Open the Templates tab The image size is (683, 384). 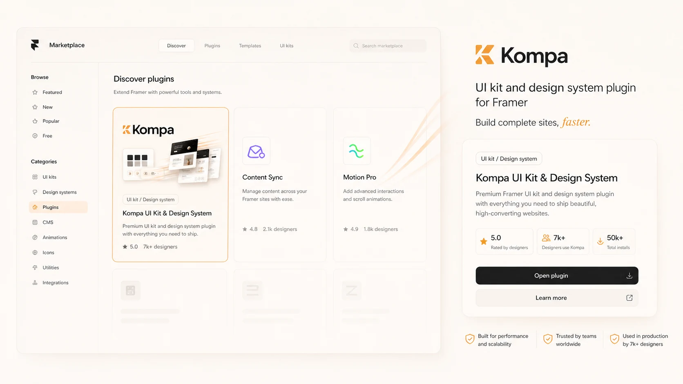(x=250, y=46)
